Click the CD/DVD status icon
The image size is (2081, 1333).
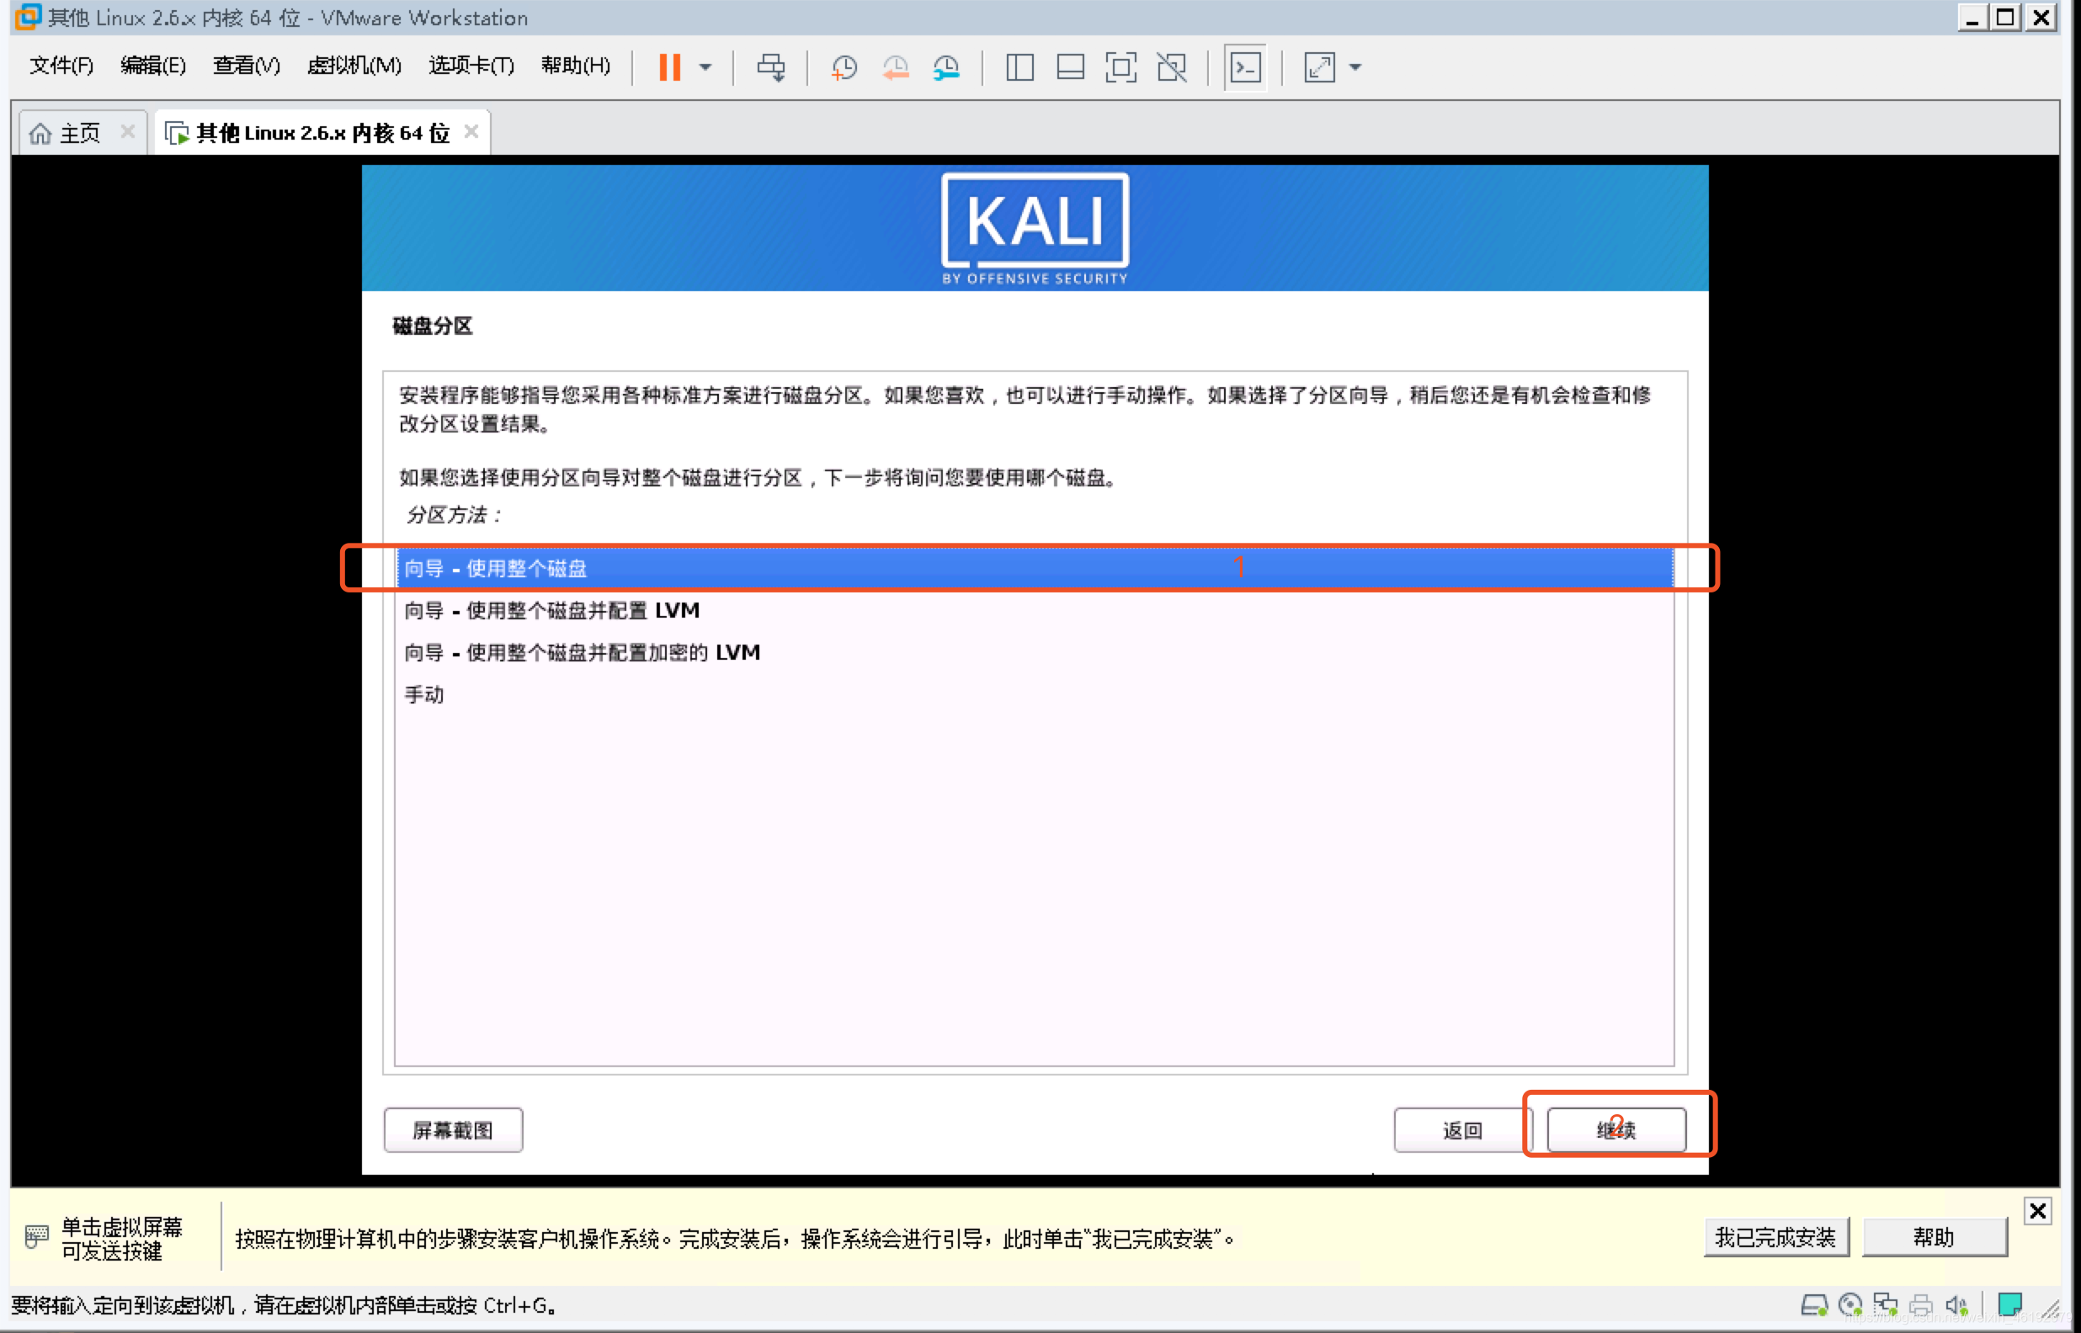[x=1852, y=1304]
